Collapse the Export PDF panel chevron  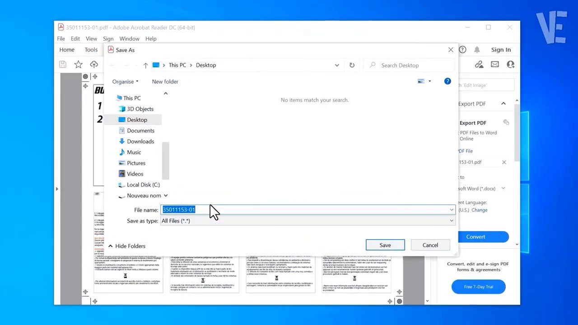(503, 104)
